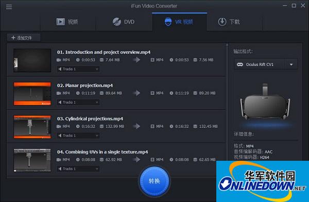Click VR headset icon in output format box

click(240, 64)
